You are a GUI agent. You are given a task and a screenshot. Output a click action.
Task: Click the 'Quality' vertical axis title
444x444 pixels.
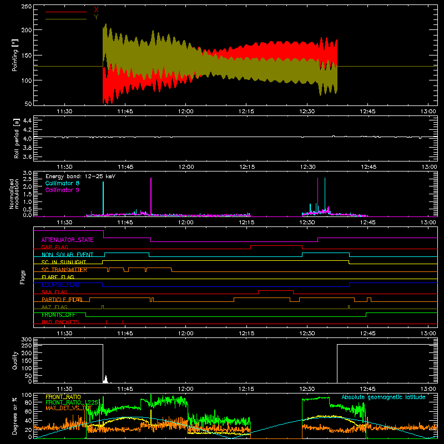coord(15,360)
